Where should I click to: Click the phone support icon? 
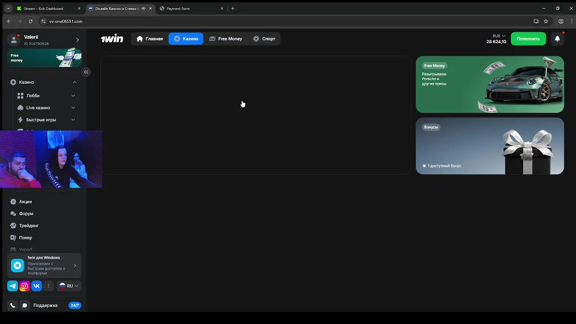(x=13, y=305)
